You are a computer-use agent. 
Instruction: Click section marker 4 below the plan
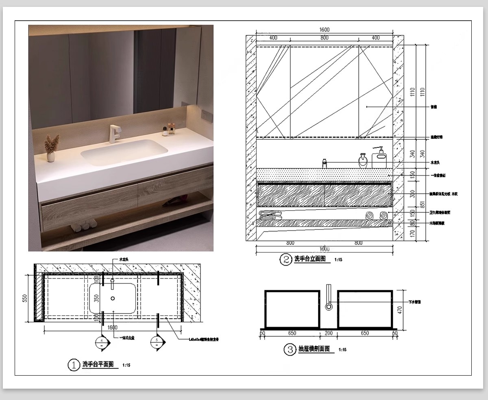[x=102, y=344]
